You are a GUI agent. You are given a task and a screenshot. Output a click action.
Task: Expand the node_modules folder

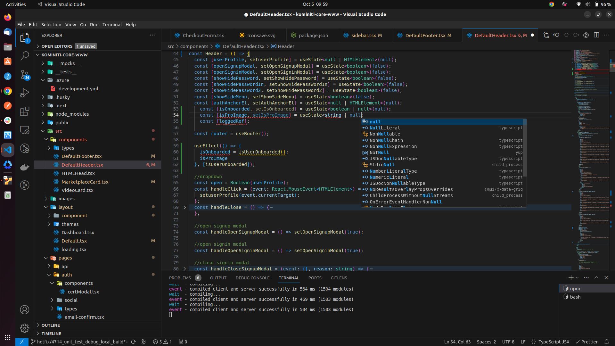72,114
